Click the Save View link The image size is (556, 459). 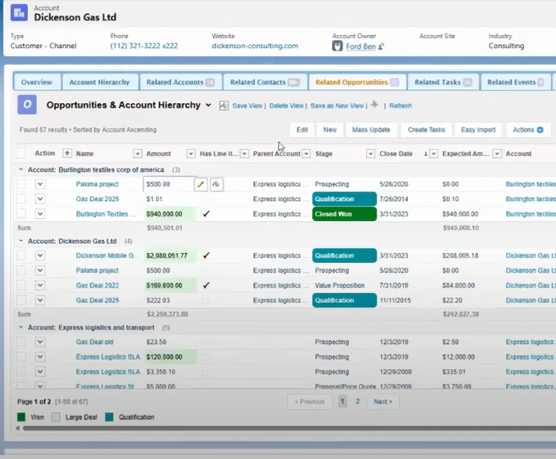(247, 106)
